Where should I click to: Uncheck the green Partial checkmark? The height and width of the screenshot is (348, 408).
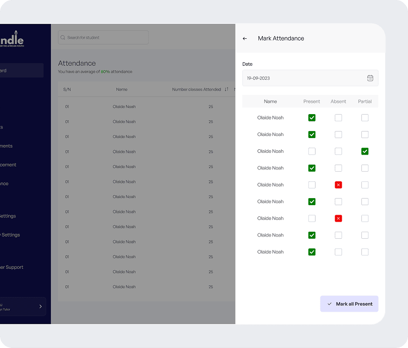tap(365, 152)
